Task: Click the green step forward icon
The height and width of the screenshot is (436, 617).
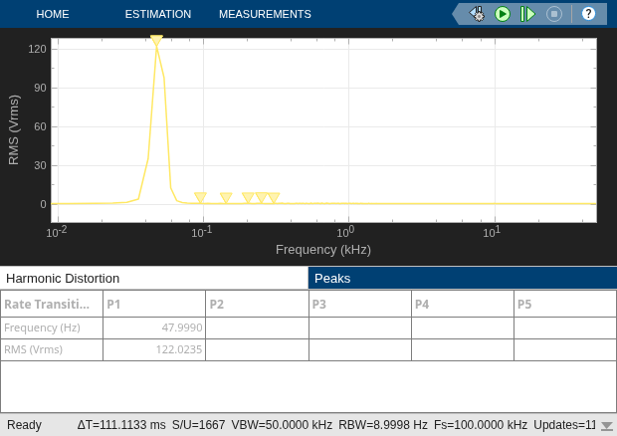Action: point(527,14)
